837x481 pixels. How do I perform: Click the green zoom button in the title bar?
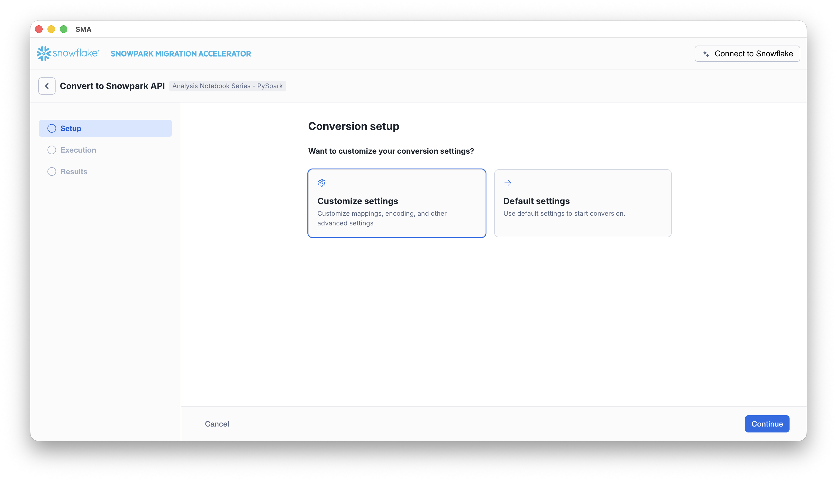tap(63, 29)
